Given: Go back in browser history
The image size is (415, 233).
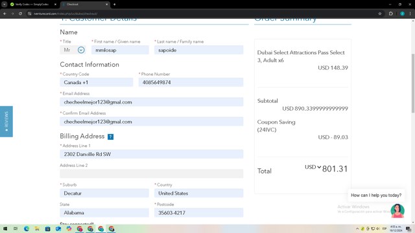Looking at the screenshot, I should tap(5, 14).
